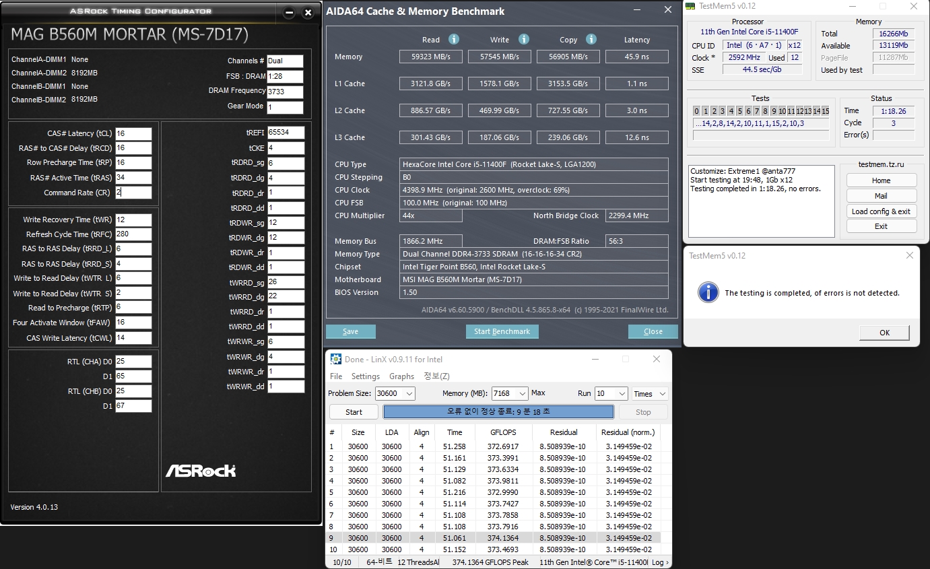This screenshot has width=930, height=569.
Task: Click the Size column header in LinX
Action: pos(358,432)
